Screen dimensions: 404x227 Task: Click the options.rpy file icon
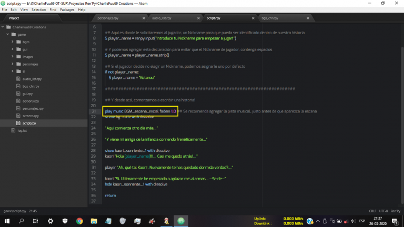18,100
